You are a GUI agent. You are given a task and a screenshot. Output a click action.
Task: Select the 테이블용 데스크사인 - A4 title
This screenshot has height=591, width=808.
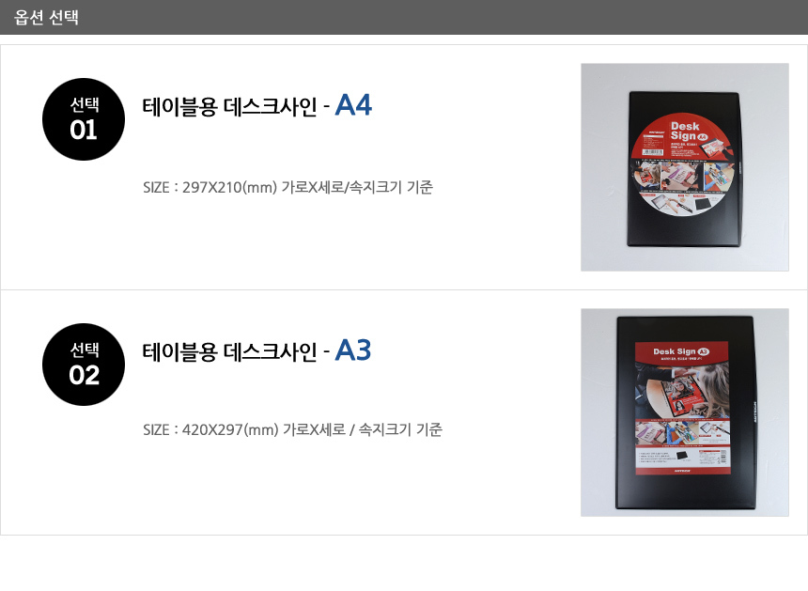pos(257,106)
